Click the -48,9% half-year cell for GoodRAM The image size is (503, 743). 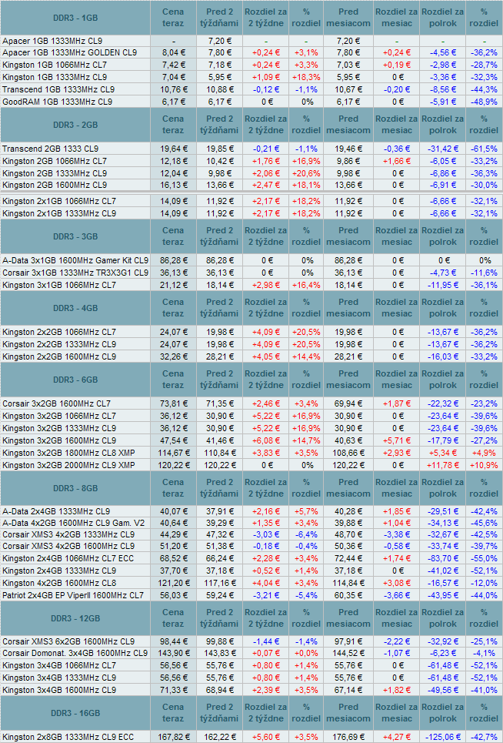tap(484, 102)
